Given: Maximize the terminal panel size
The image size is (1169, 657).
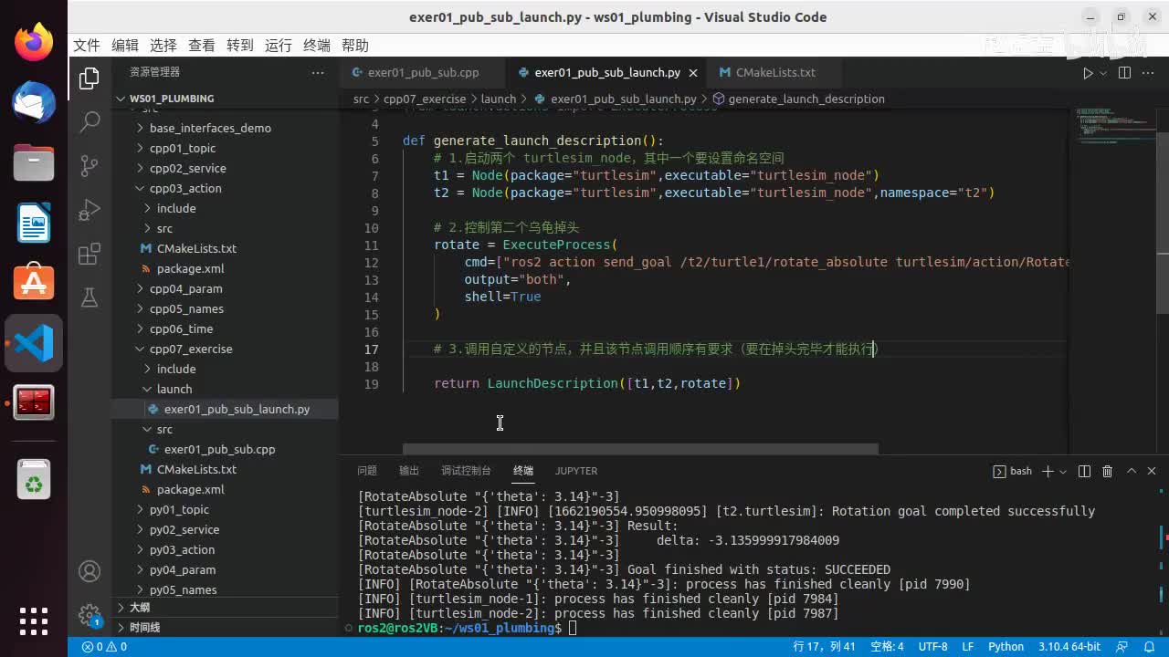Looking at the screenshot, I should (x=1132, y=471).
